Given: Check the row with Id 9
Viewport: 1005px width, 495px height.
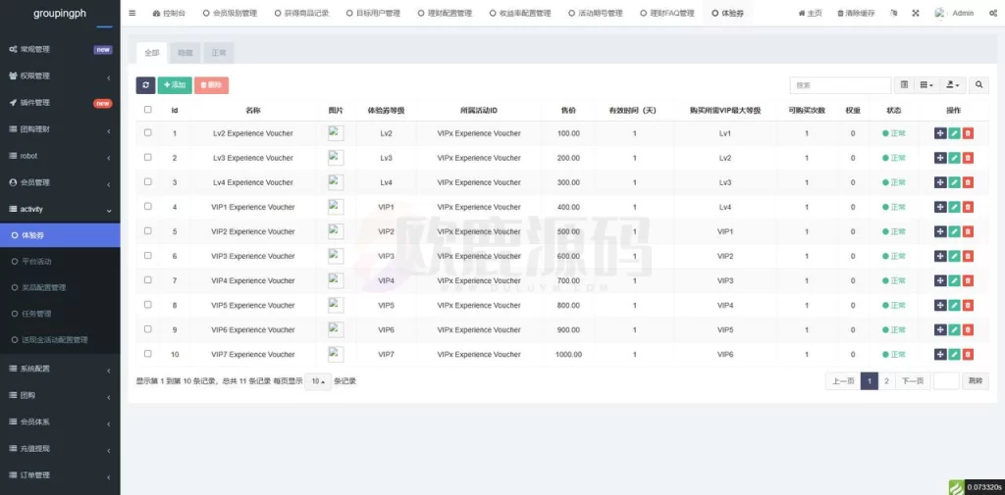Looking at the screenshot, I should (148, 329).
